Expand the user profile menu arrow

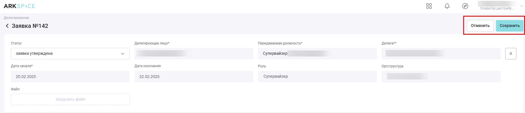[522, 6]
